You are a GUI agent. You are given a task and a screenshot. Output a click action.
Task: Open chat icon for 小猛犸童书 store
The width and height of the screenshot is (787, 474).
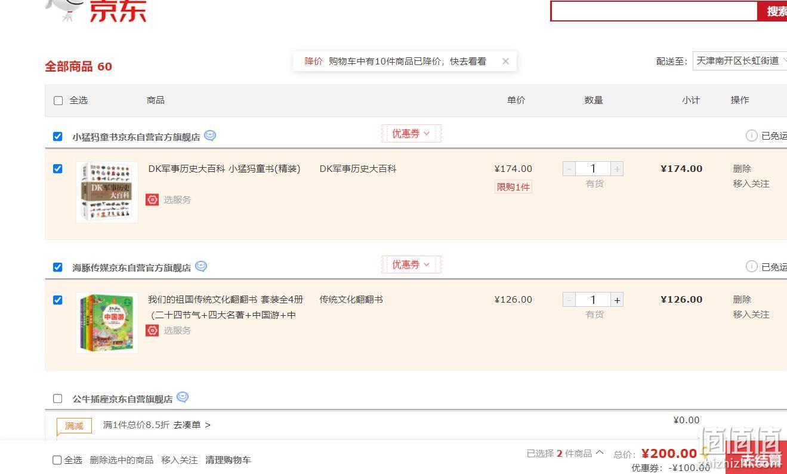[210, 136]
